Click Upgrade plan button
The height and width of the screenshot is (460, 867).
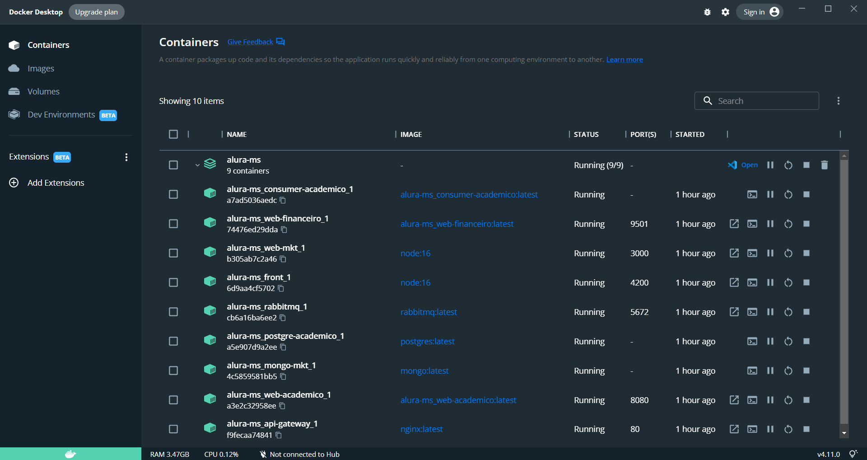[97, 12]
